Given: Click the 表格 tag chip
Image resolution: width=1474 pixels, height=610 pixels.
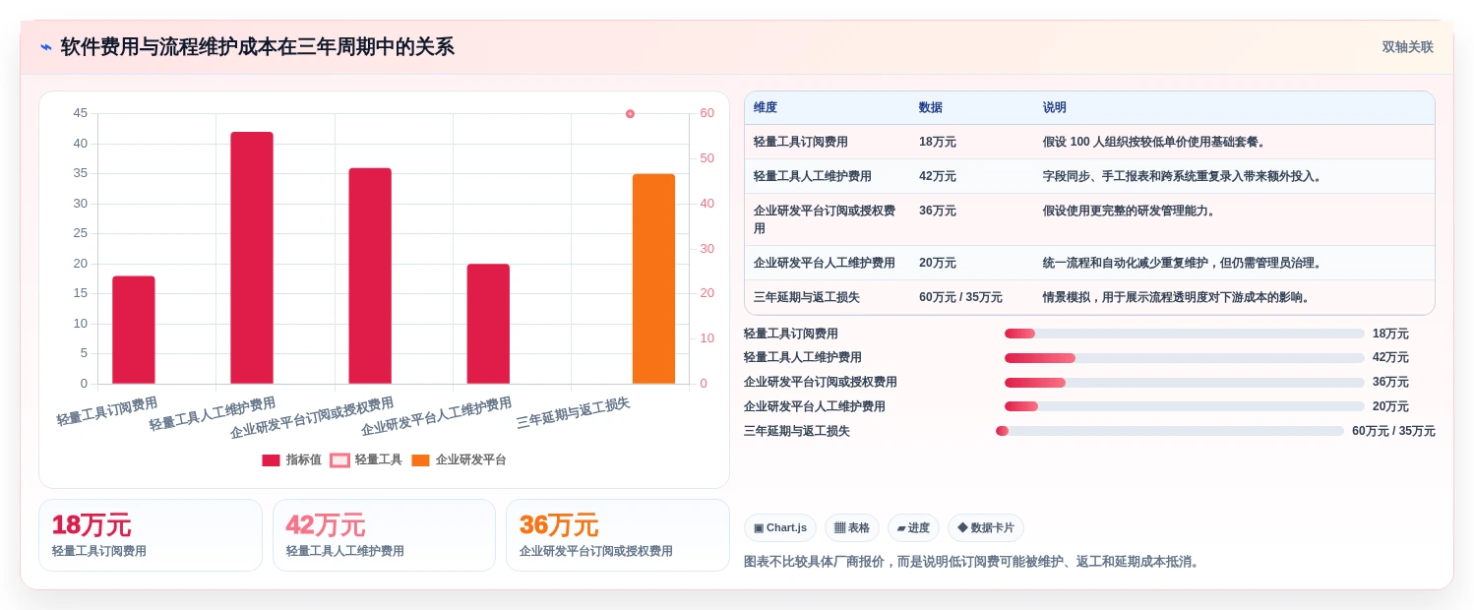Looking at the screenshot, I should click(852, 527).
